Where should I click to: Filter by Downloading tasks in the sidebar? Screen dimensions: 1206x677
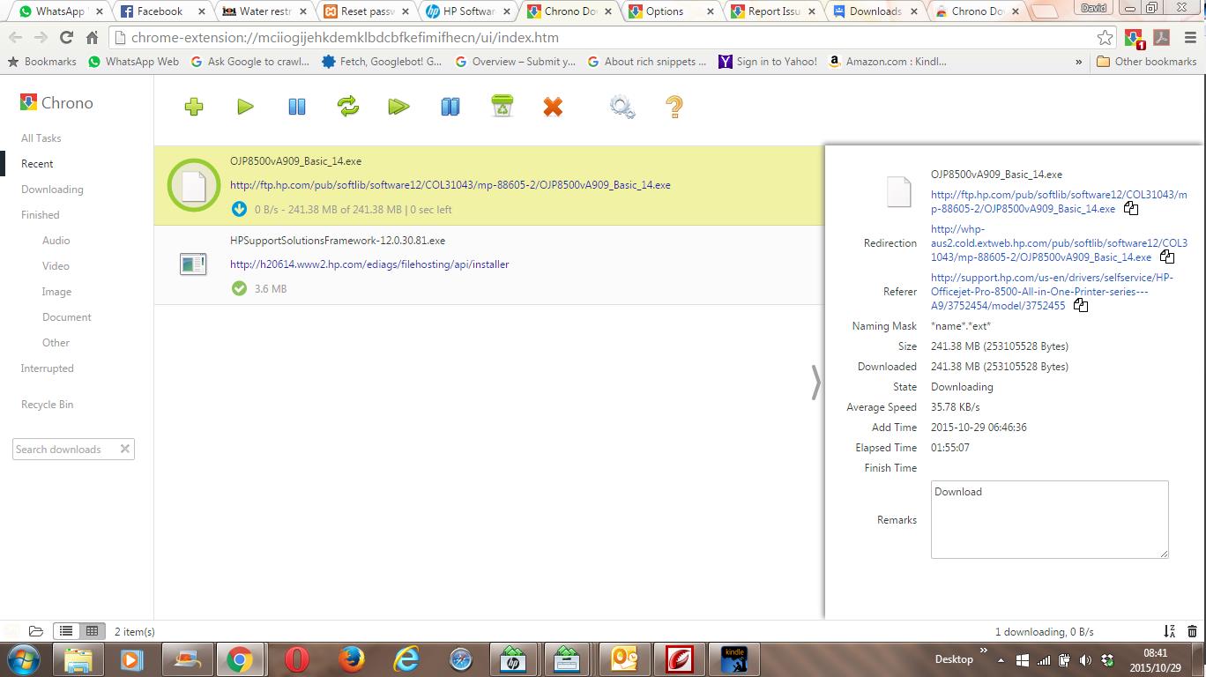click(52, 189)
